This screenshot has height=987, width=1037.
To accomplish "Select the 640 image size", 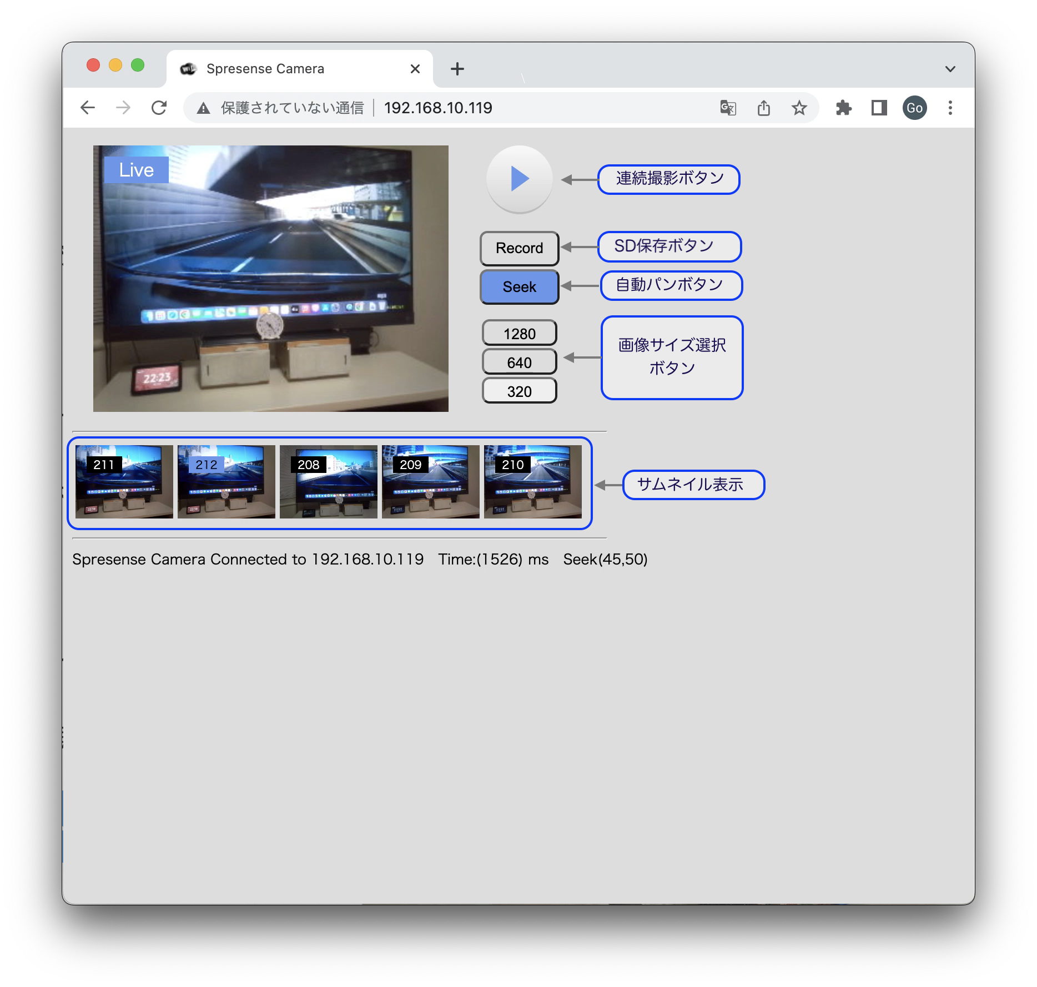I will [x=519, y=362].
